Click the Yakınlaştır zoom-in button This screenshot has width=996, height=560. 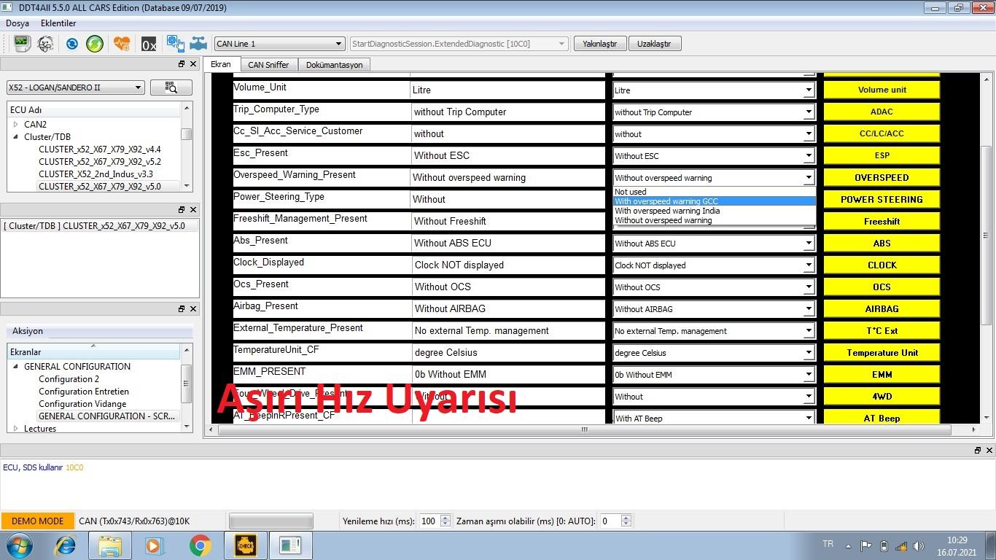click(599, 44)
